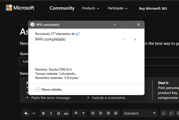This screenshot has width=179, height=120.
Task: Close the 94% completado dialog window
Action: click(138, 24)
